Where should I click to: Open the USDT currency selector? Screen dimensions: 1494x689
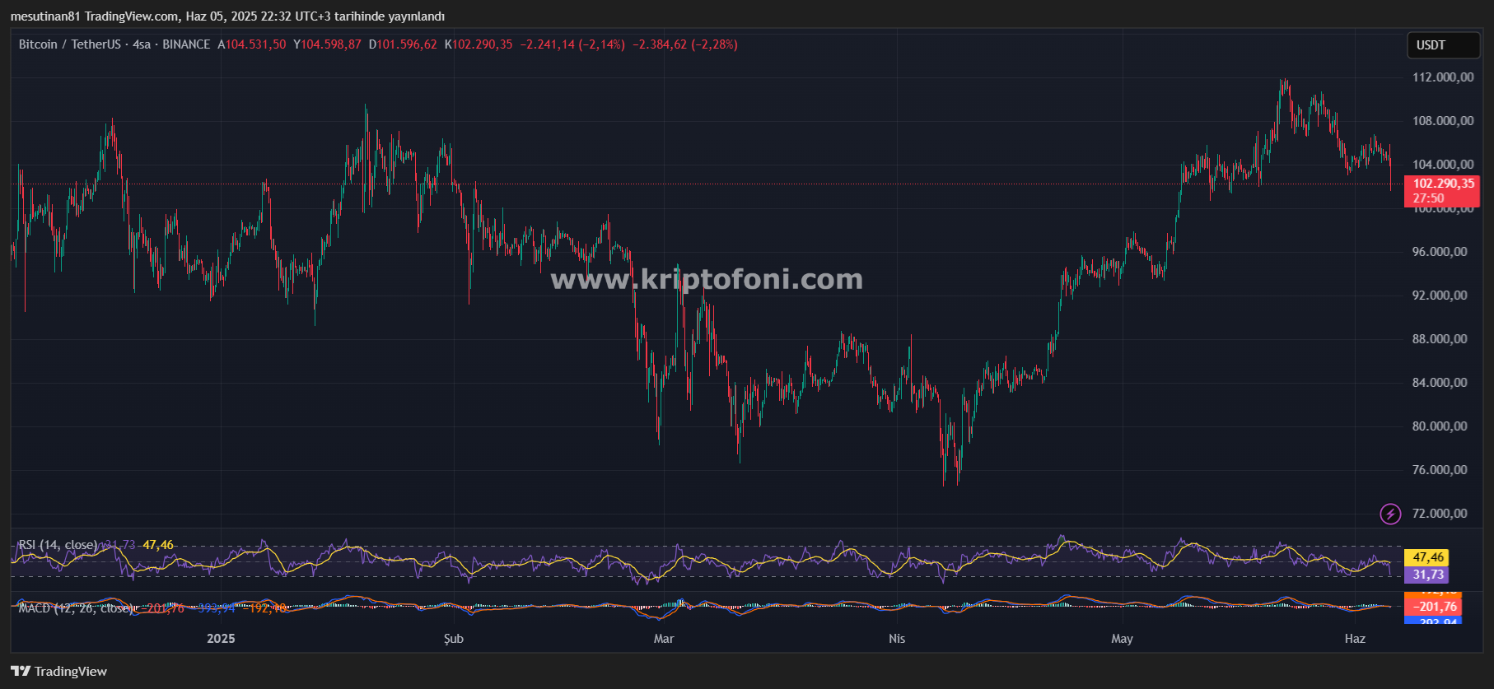(1443, 45)
